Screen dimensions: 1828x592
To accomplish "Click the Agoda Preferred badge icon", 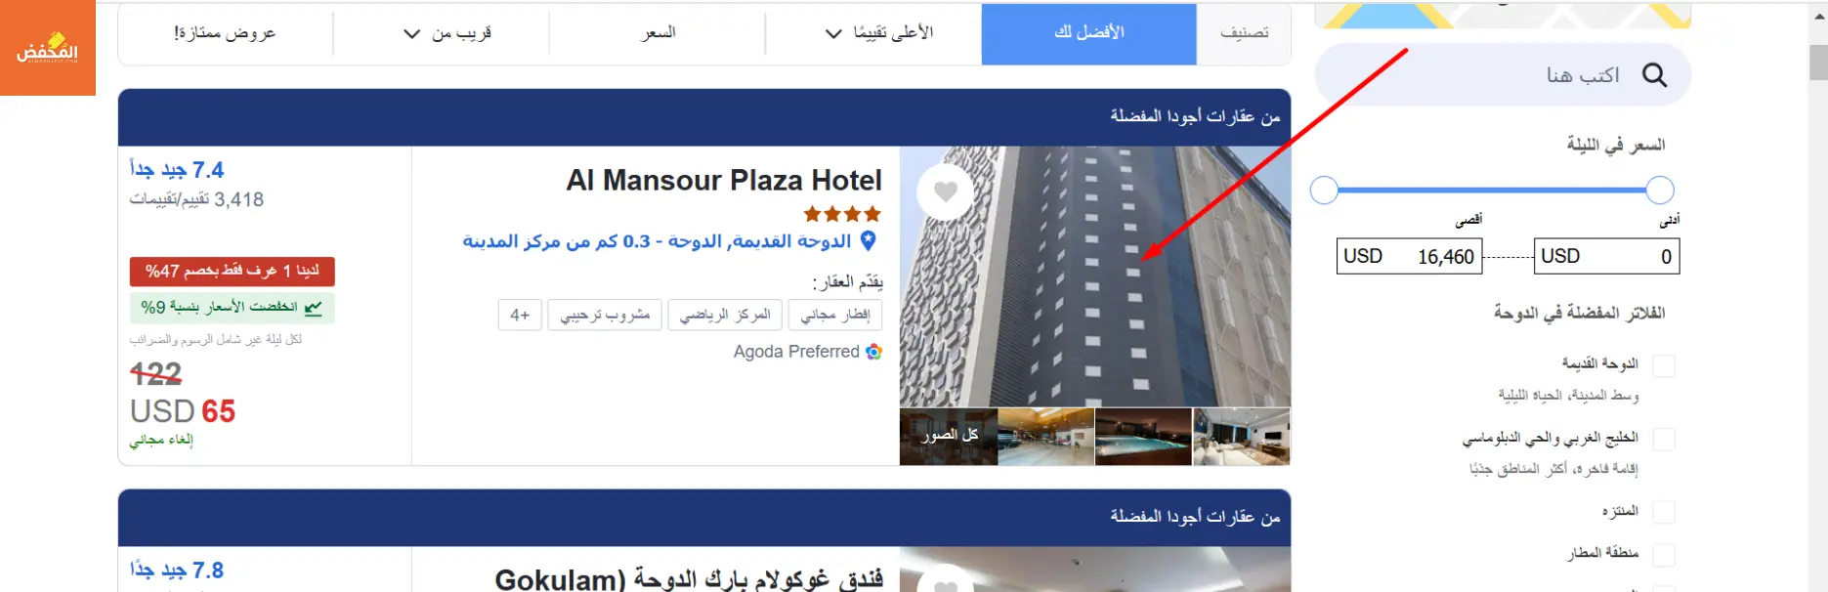I will tap(873, 352).
